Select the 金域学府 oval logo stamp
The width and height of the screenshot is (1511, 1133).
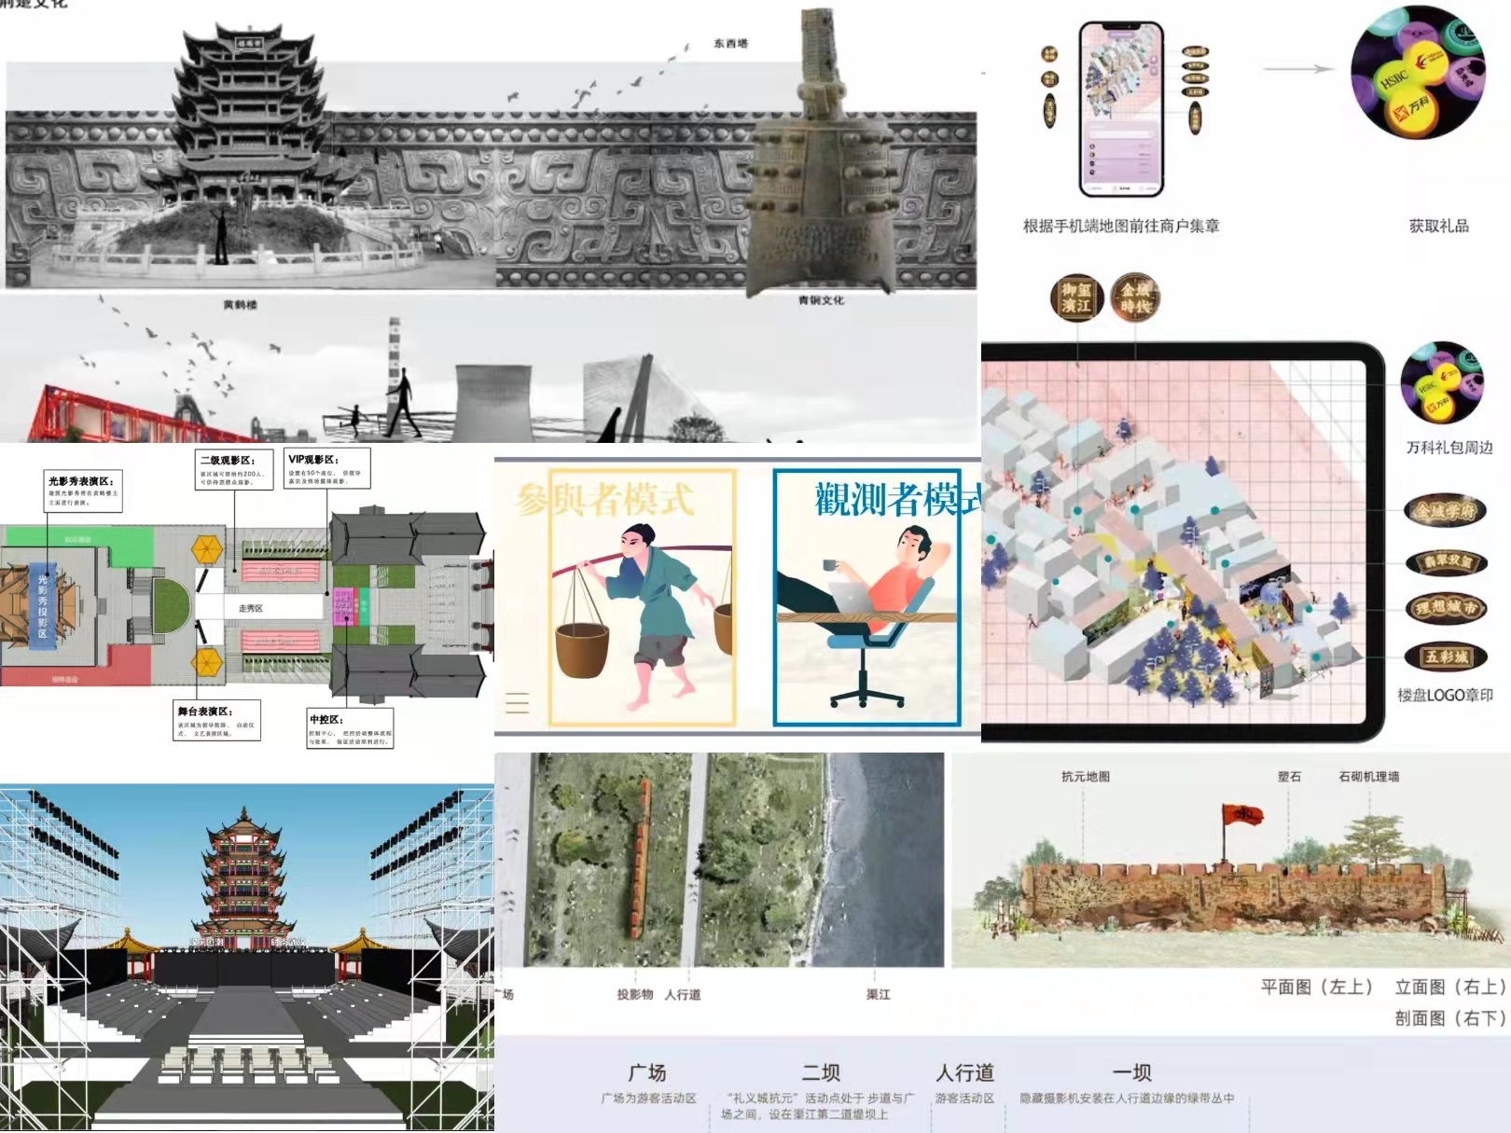click(1445, 511)
